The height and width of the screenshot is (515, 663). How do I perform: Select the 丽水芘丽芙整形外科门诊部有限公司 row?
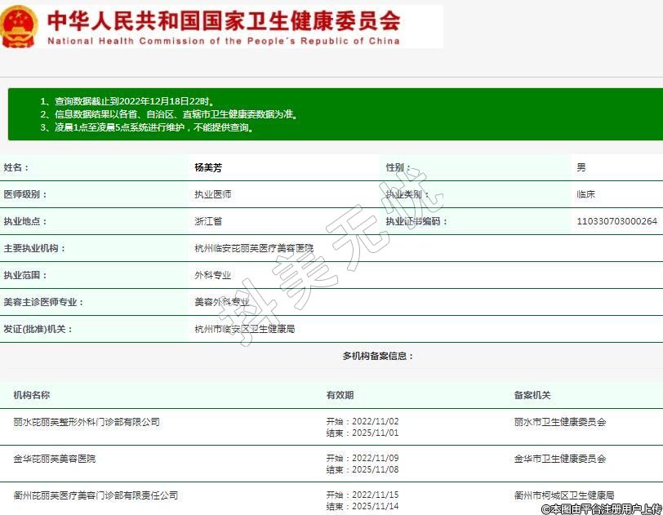coord(87,422)
